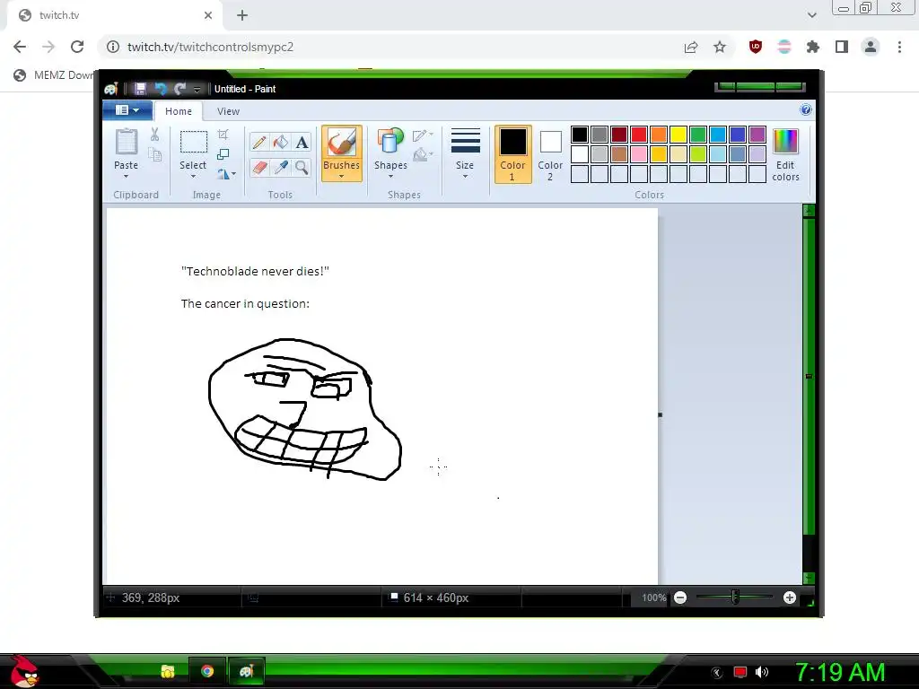The width and height of the screenshot is (919, 689).
Task: Select the twitch.tv browser tab
Action: (x=114, y=16)
